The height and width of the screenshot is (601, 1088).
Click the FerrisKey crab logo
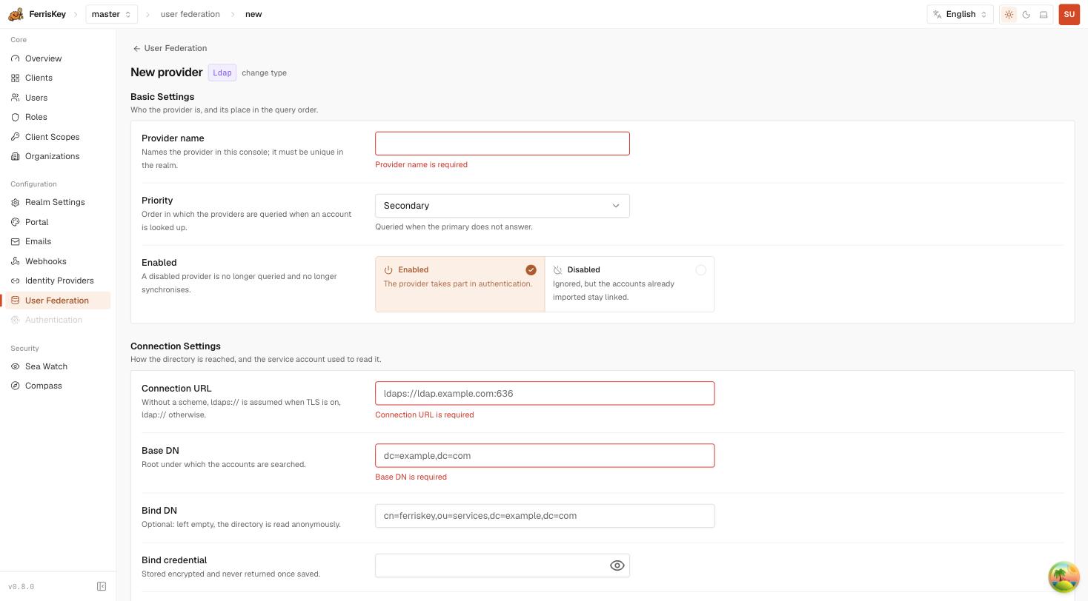pos(16,14)
